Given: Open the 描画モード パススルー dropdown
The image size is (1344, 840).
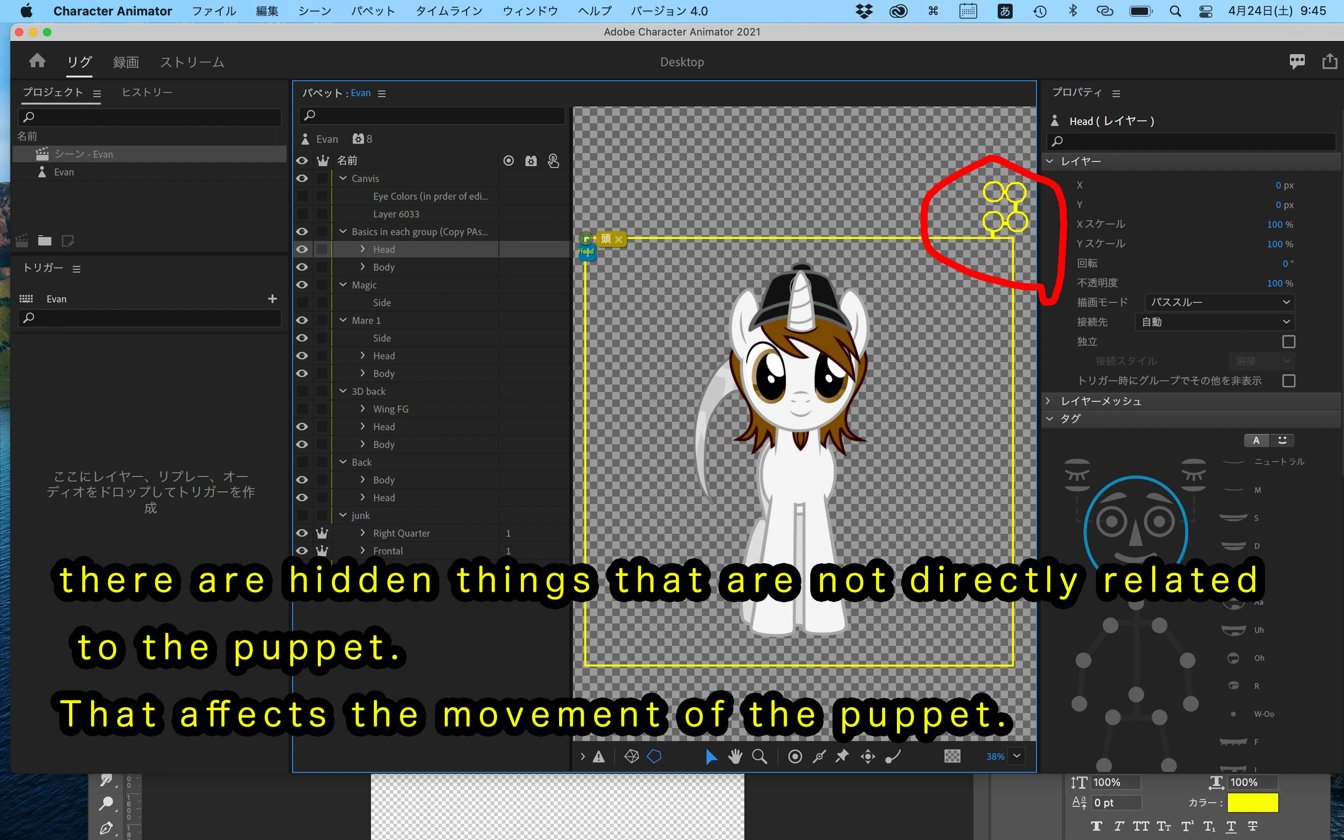Looking at the screenshot, I should click(1219, 302).
